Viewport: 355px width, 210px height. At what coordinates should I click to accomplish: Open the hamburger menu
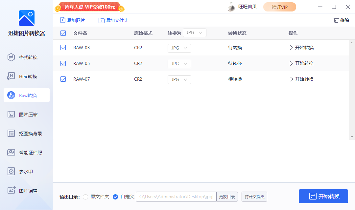(x=306, y=7)
